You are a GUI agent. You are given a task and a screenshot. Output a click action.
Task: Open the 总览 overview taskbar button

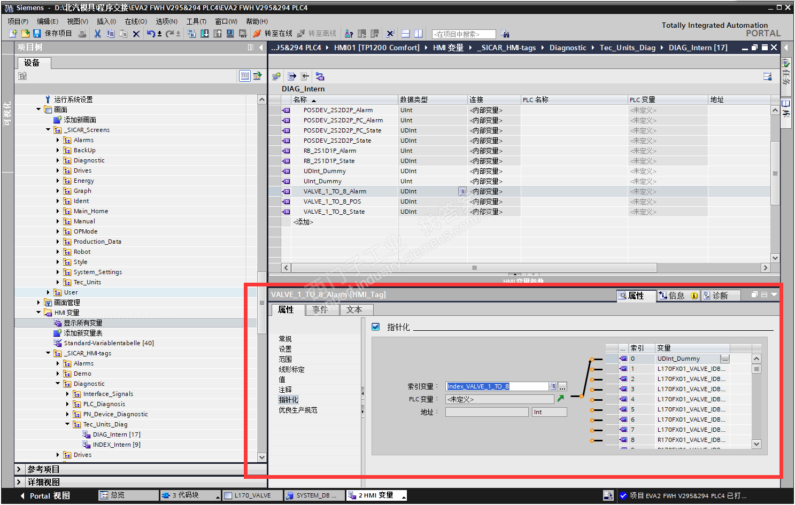(x=129, y=495)
